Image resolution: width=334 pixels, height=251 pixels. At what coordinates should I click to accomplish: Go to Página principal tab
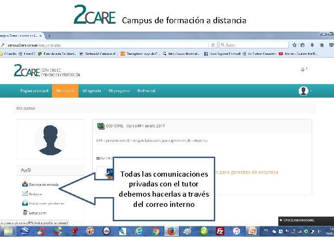tap(34, 91)
